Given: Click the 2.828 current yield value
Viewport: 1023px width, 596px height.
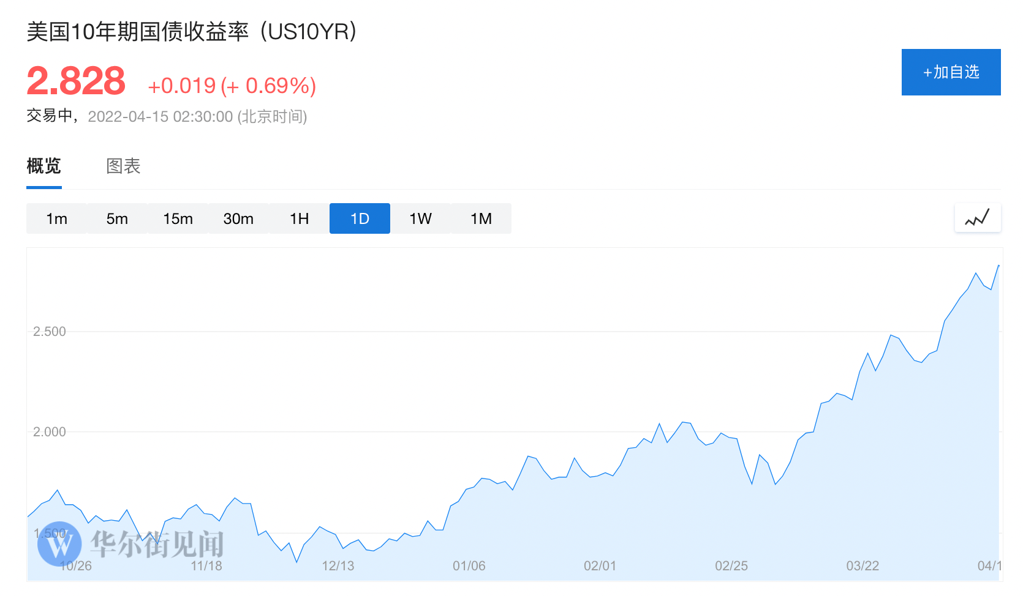Looking at the screenshot, I should pyautogui.click(x=76, y=81).
